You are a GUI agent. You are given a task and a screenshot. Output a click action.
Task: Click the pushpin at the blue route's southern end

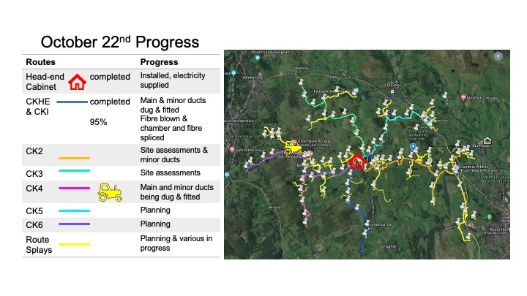367,232
